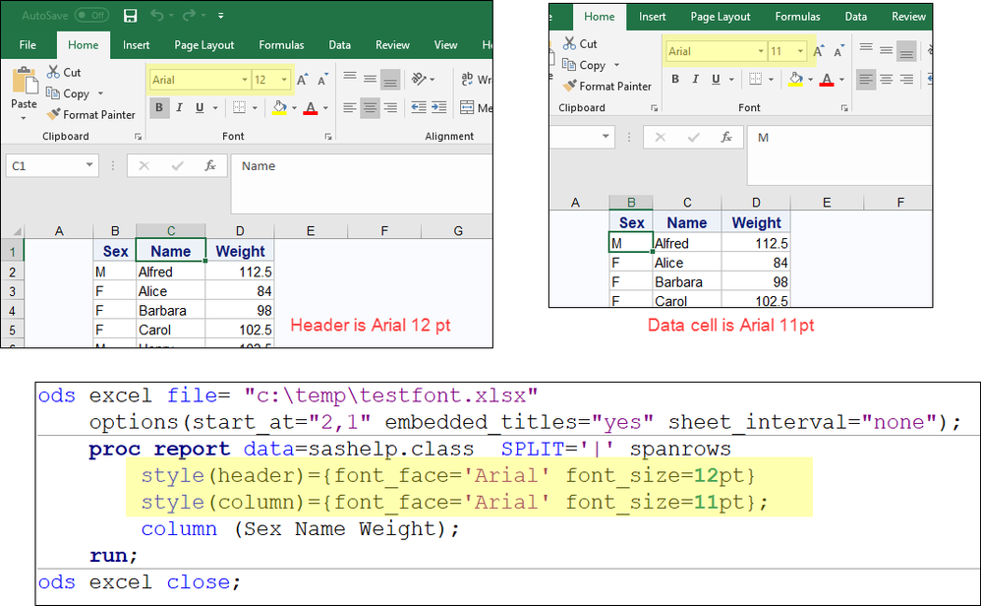Open the font size dropdown showing 11
This screenshot has height=606, width=981.
[801, 51]
